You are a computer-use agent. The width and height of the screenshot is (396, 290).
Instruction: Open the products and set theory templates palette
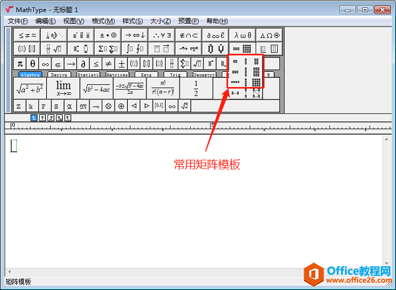[216, 49]
